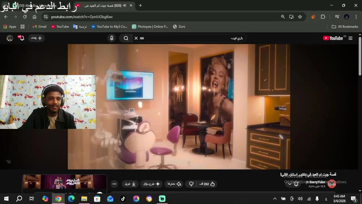This screenshot has height=204, width=362.
Task: Click the video player to pause
Action: [x=179, y=107]
